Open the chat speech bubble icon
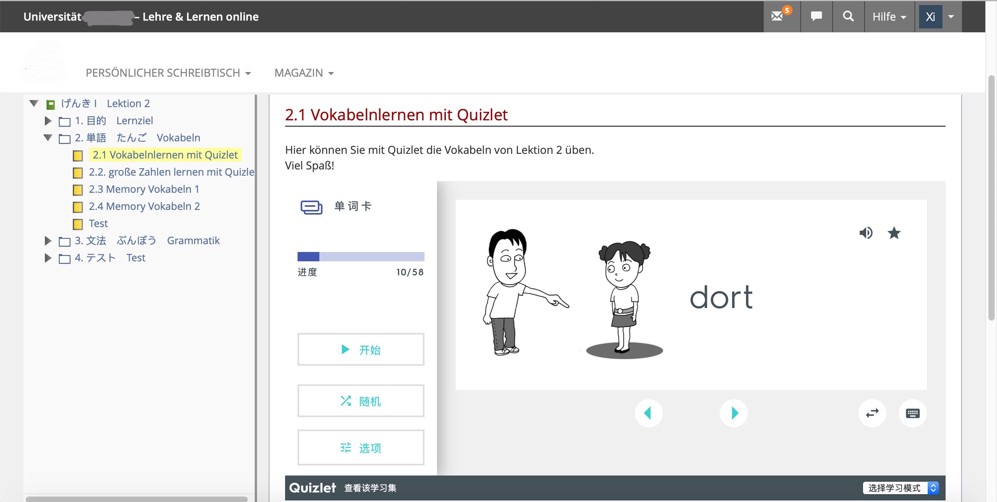The width and height of the screenshot is (997, 502). [x=816, y=16]
